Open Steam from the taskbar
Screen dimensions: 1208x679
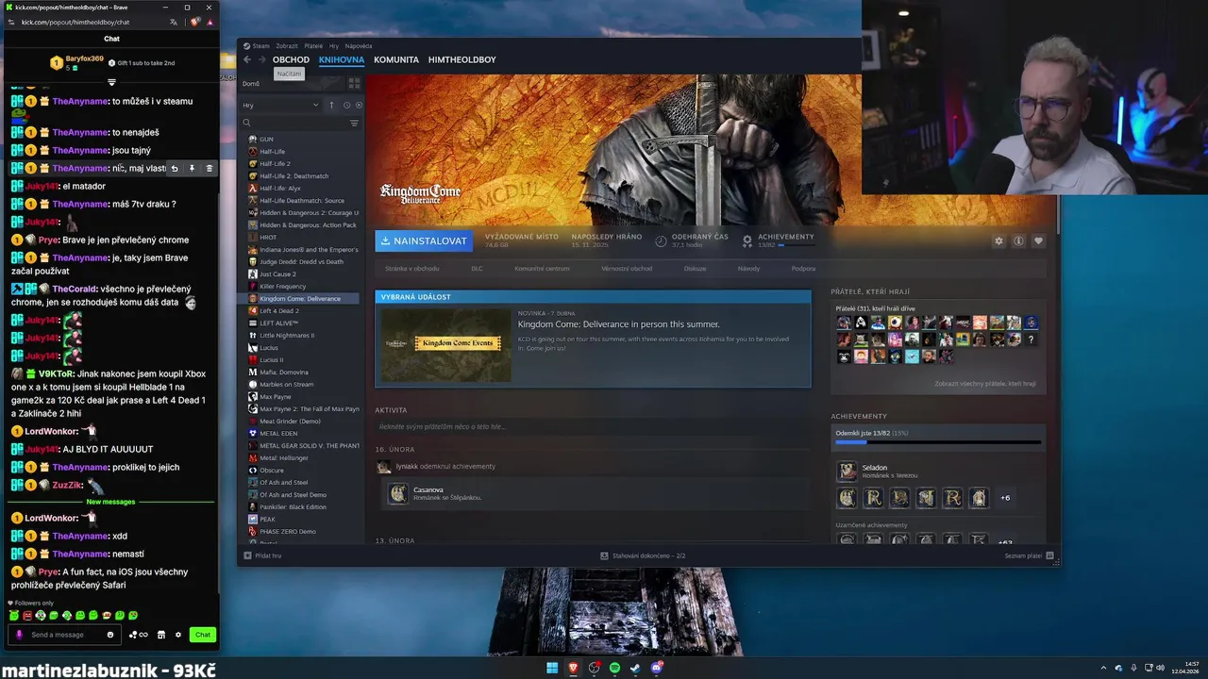pos(635,668)
